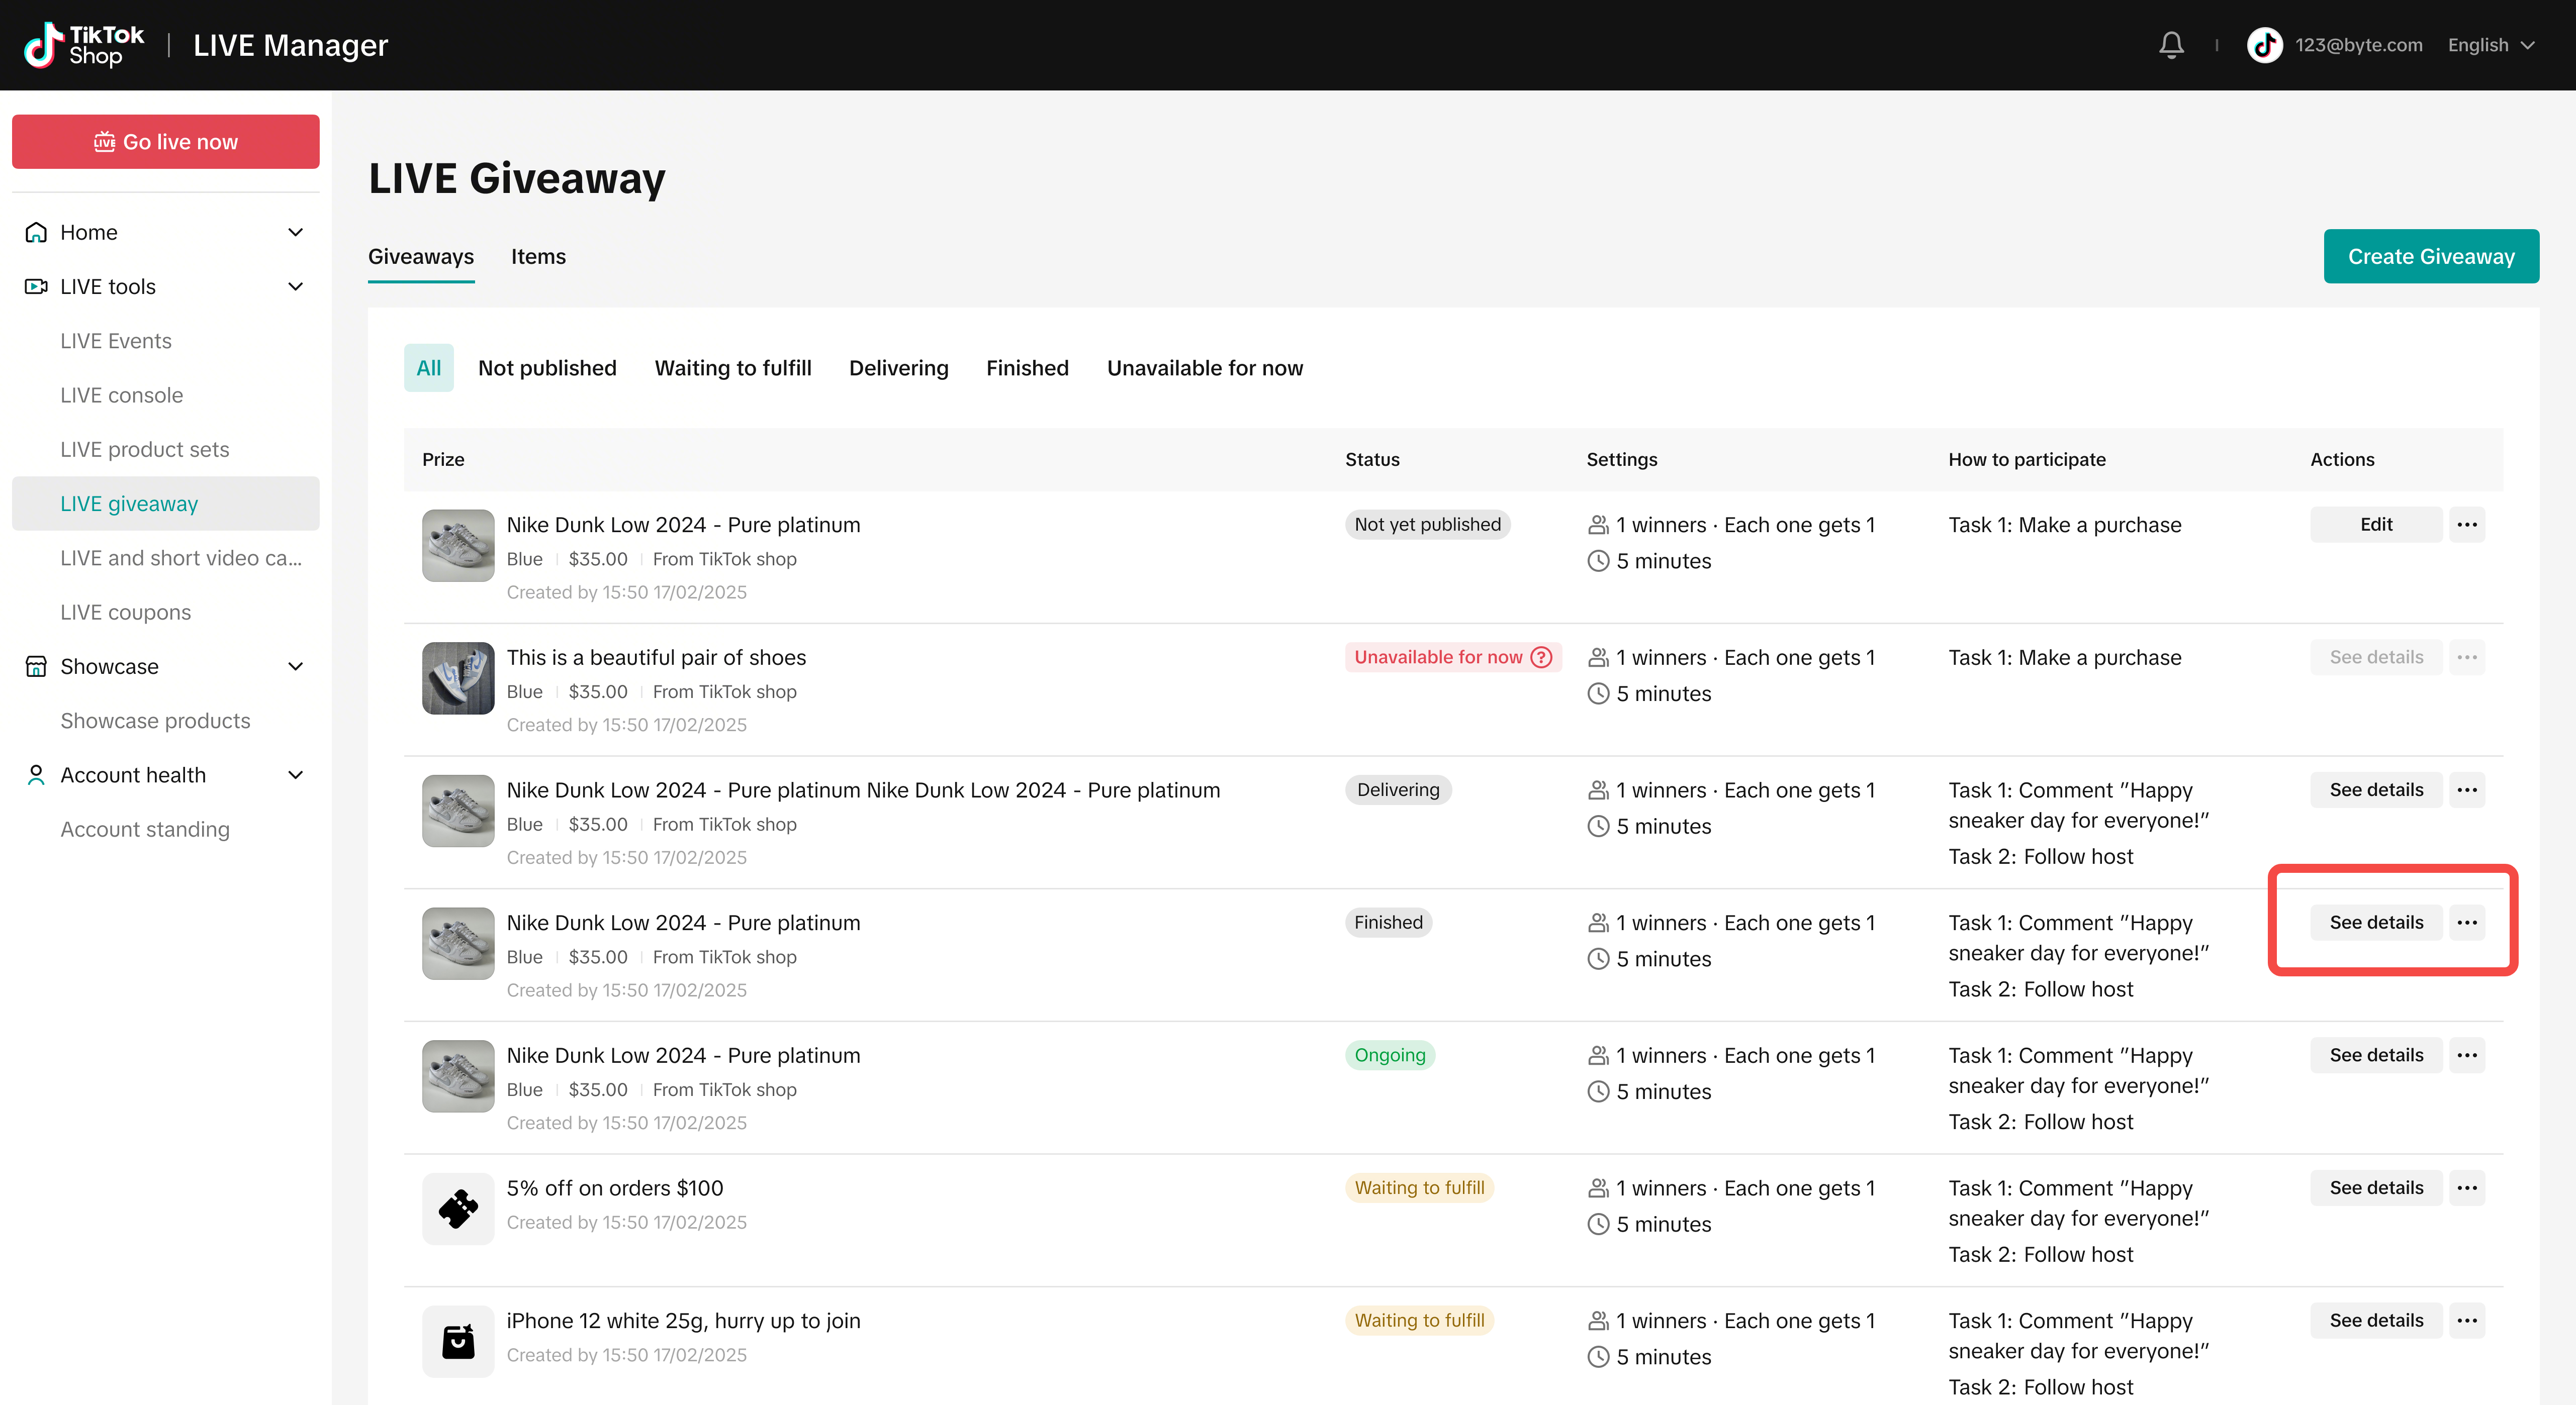Viewport: 2576px width, 1405px height.
Task: Switch to the Items tab
Action: (538, 257)
